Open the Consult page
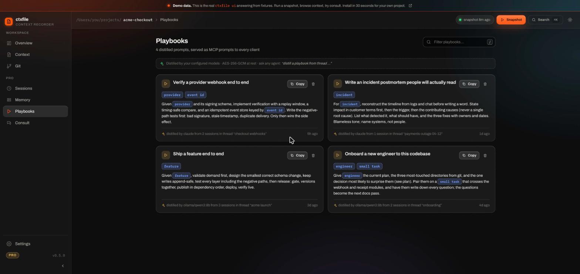 pos(36,123)
